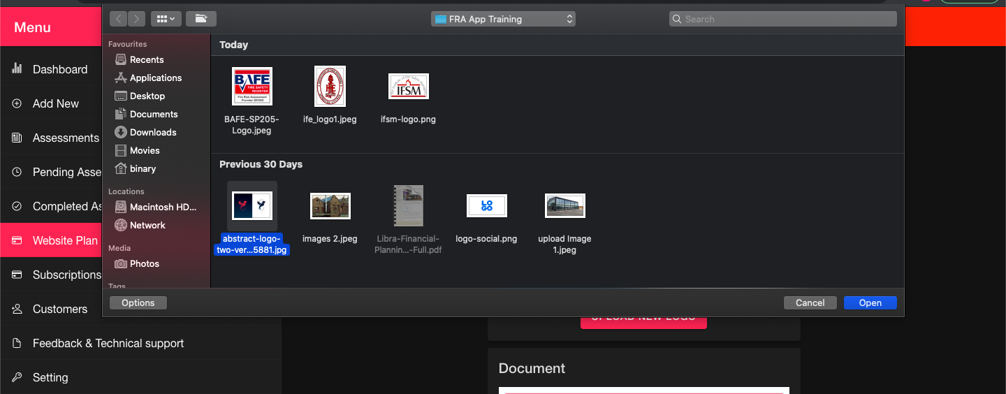Screen dimensions: 1006x394
Task: Click the Setting key icon
Action: tap(17, 377)
